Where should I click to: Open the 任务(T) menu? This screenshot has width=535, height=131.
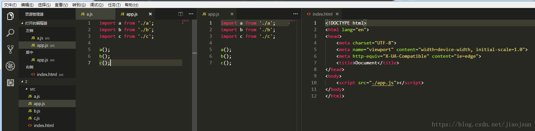pos(114,5)
